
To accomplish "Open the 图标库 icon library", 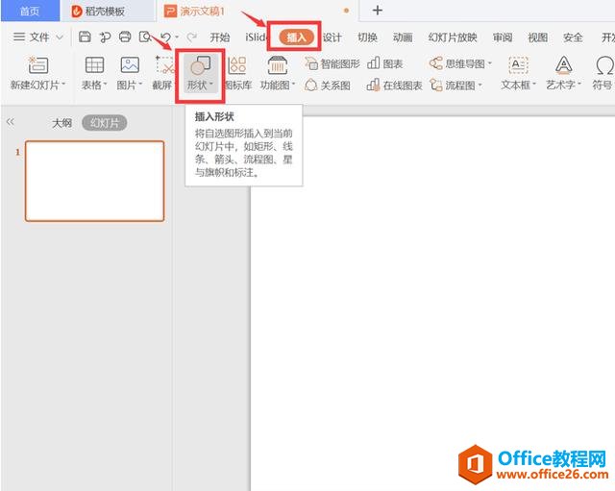I will coord(237,73).
